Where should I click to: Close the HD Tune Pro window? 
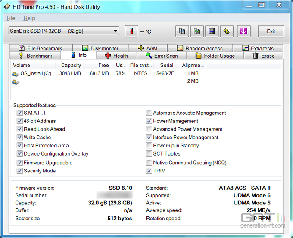coord(279,5)
